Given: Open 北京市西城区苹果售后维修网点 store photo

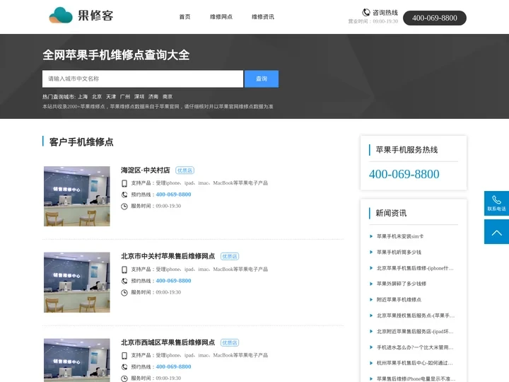Looking at the screenshot, I should click(x=77, y=360).
